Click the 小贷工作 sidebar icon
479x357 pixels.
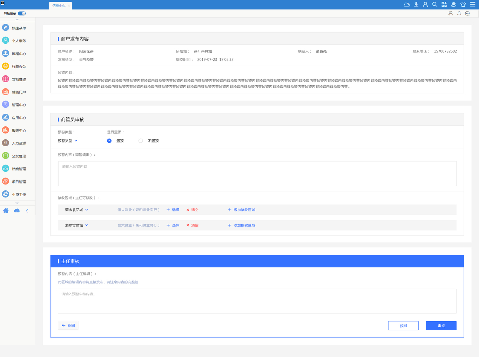[6, 194]
